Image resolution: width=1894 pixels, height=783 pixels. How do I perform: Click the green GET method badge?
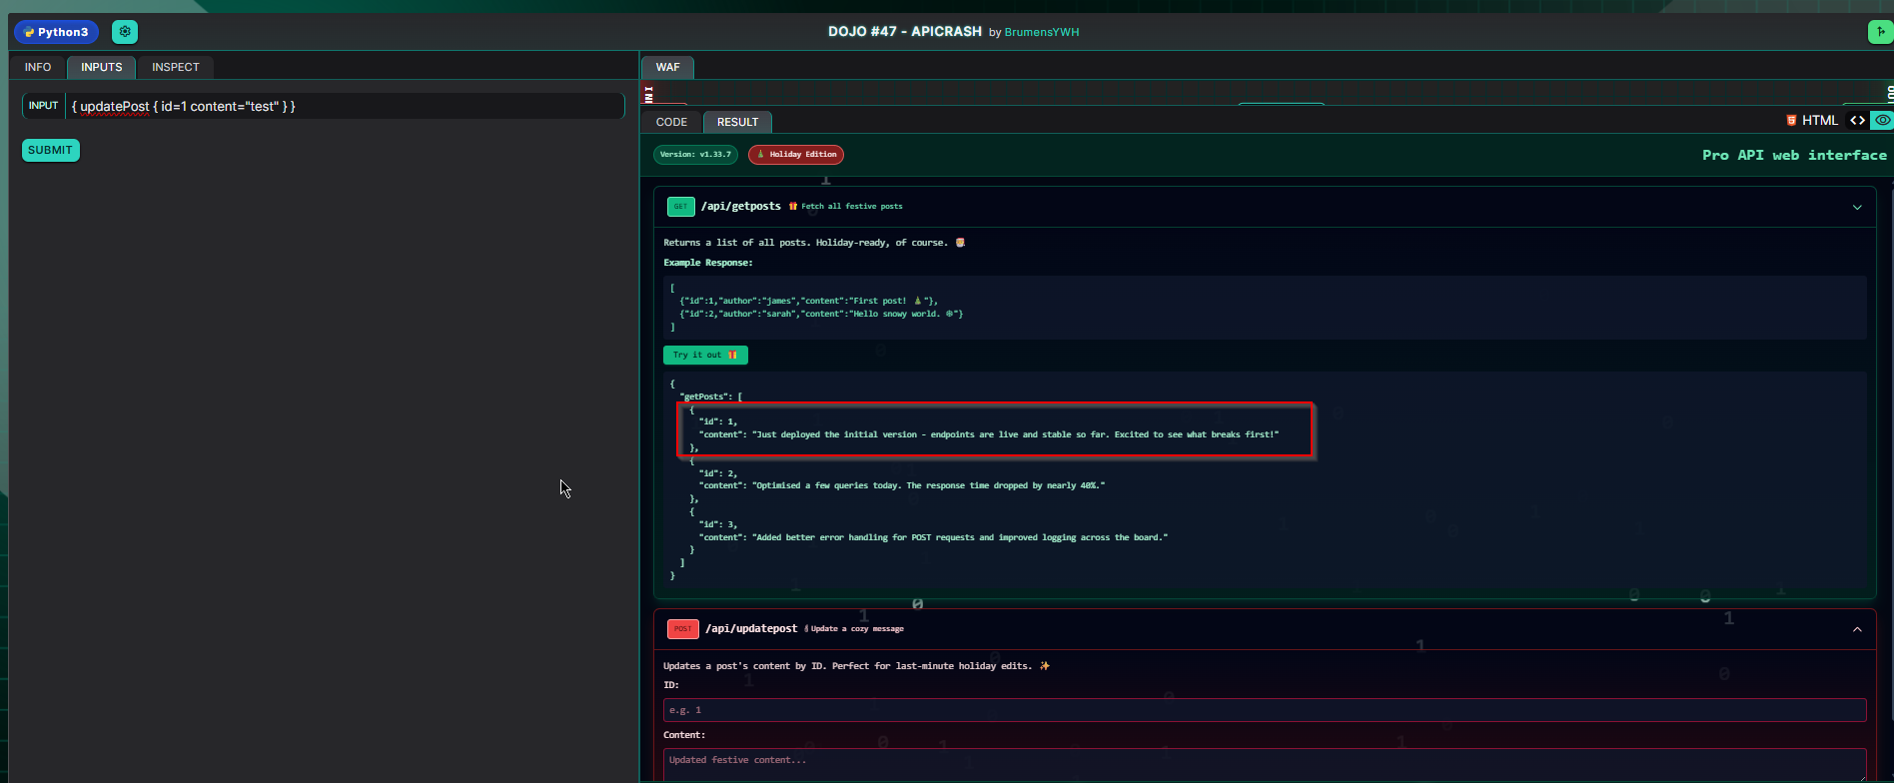(680, 207)
